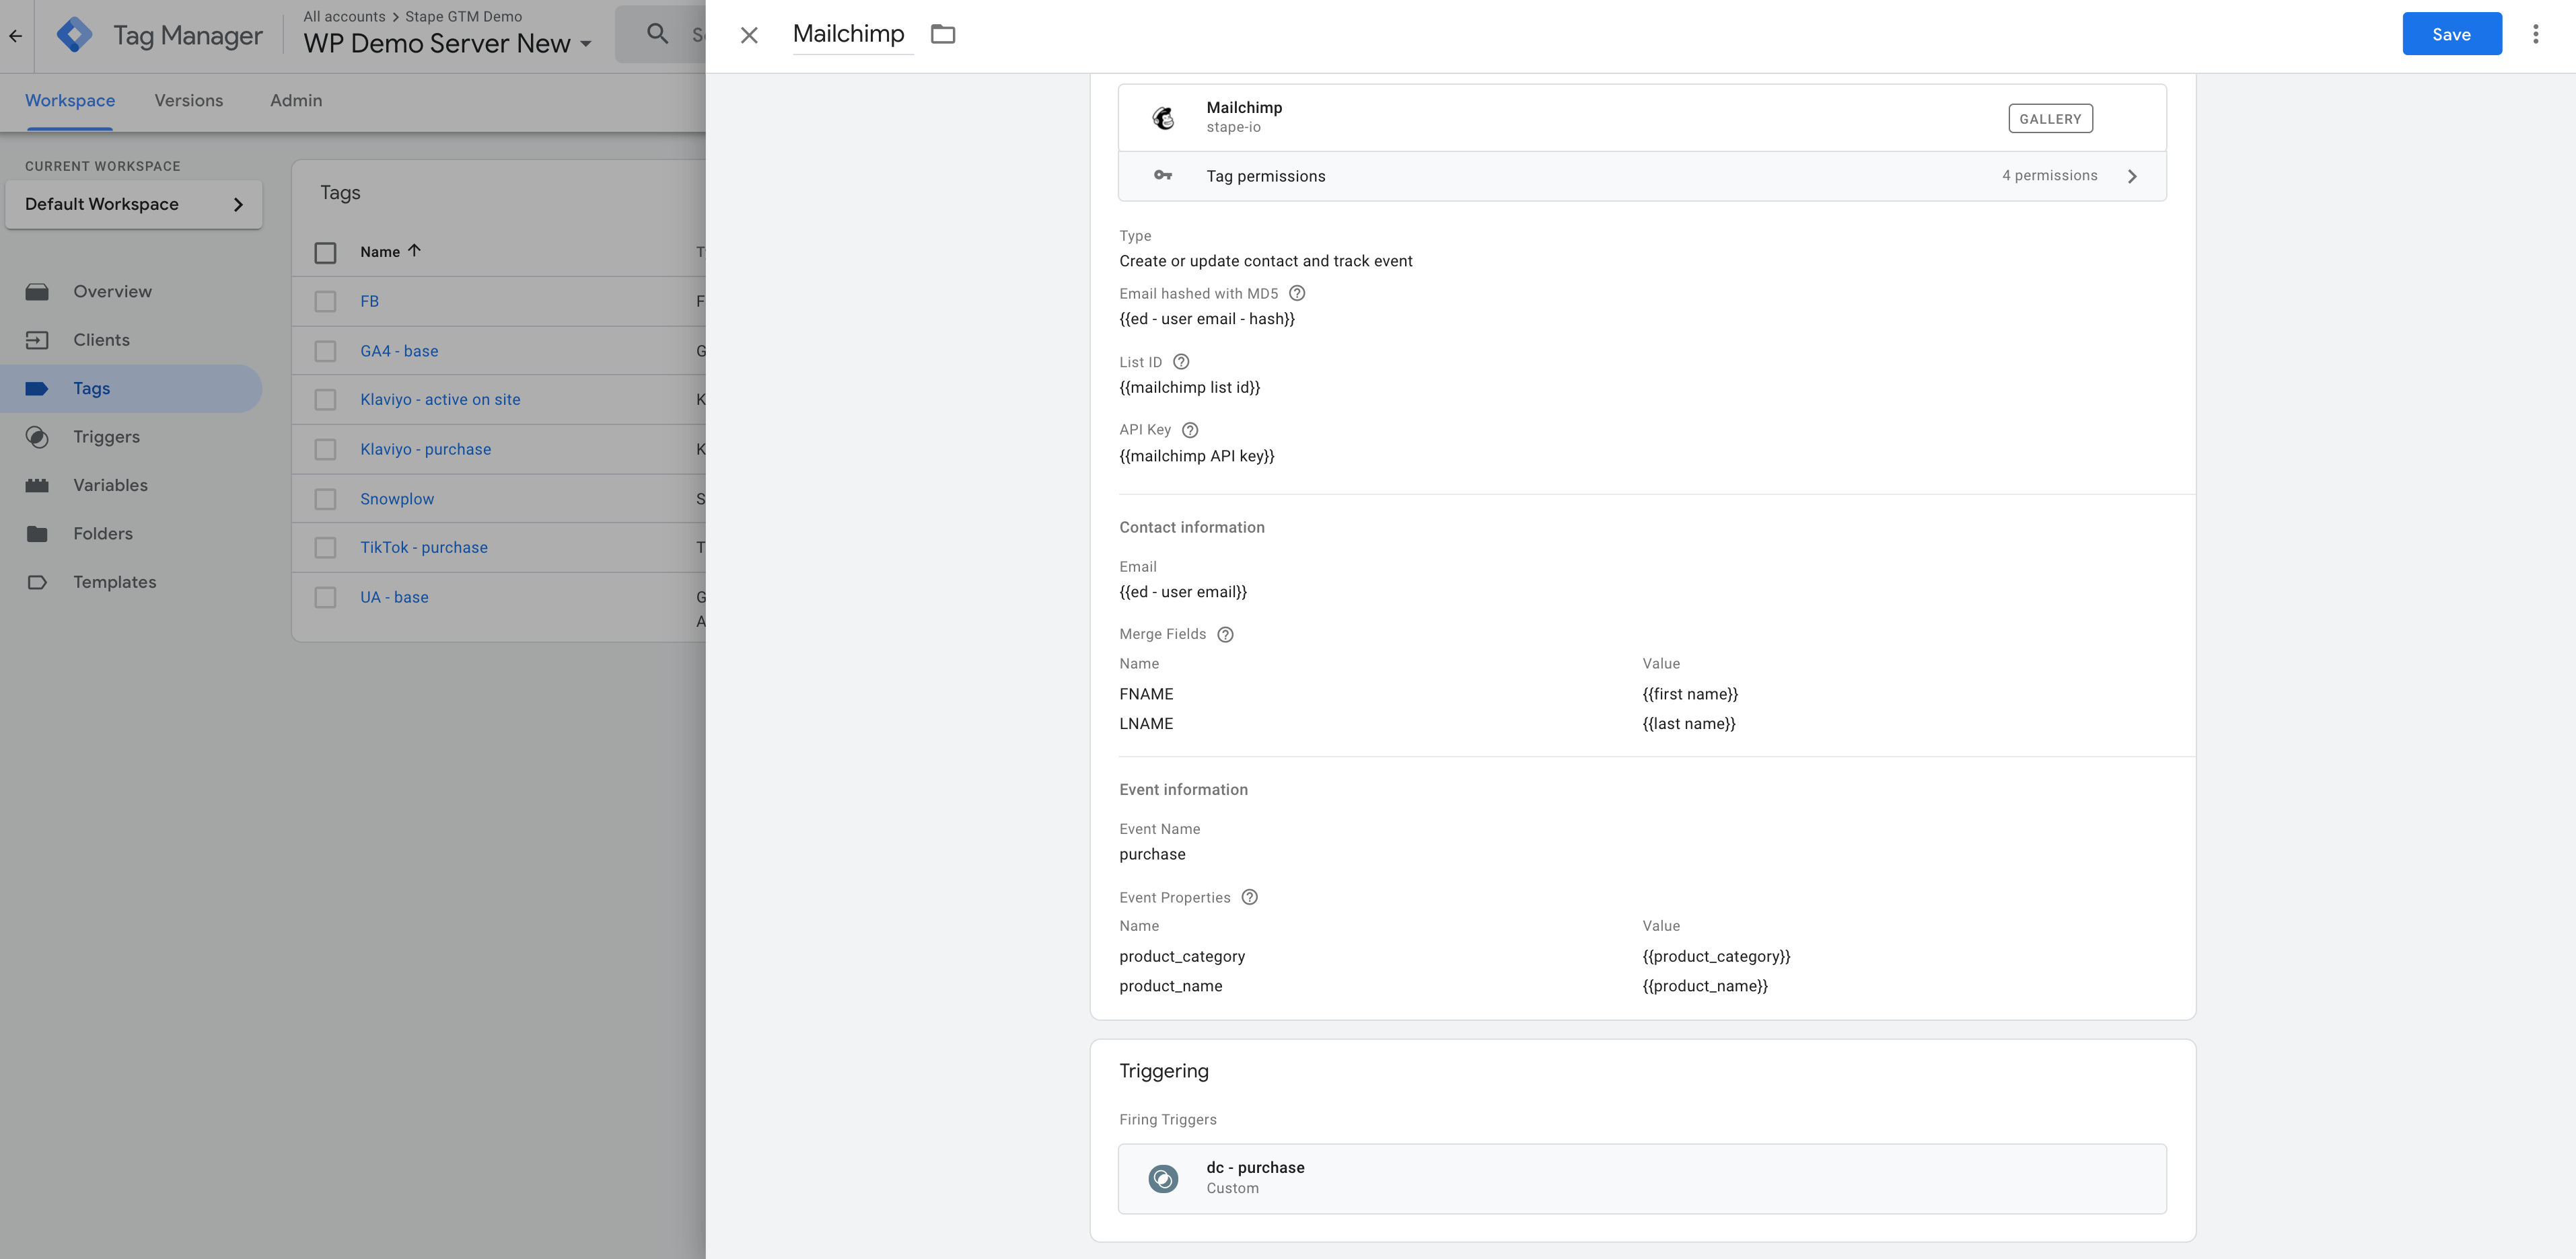This screenshot has height=1259, width=2576.
Task: Click the Tag Manager logo
Action: 75,35
